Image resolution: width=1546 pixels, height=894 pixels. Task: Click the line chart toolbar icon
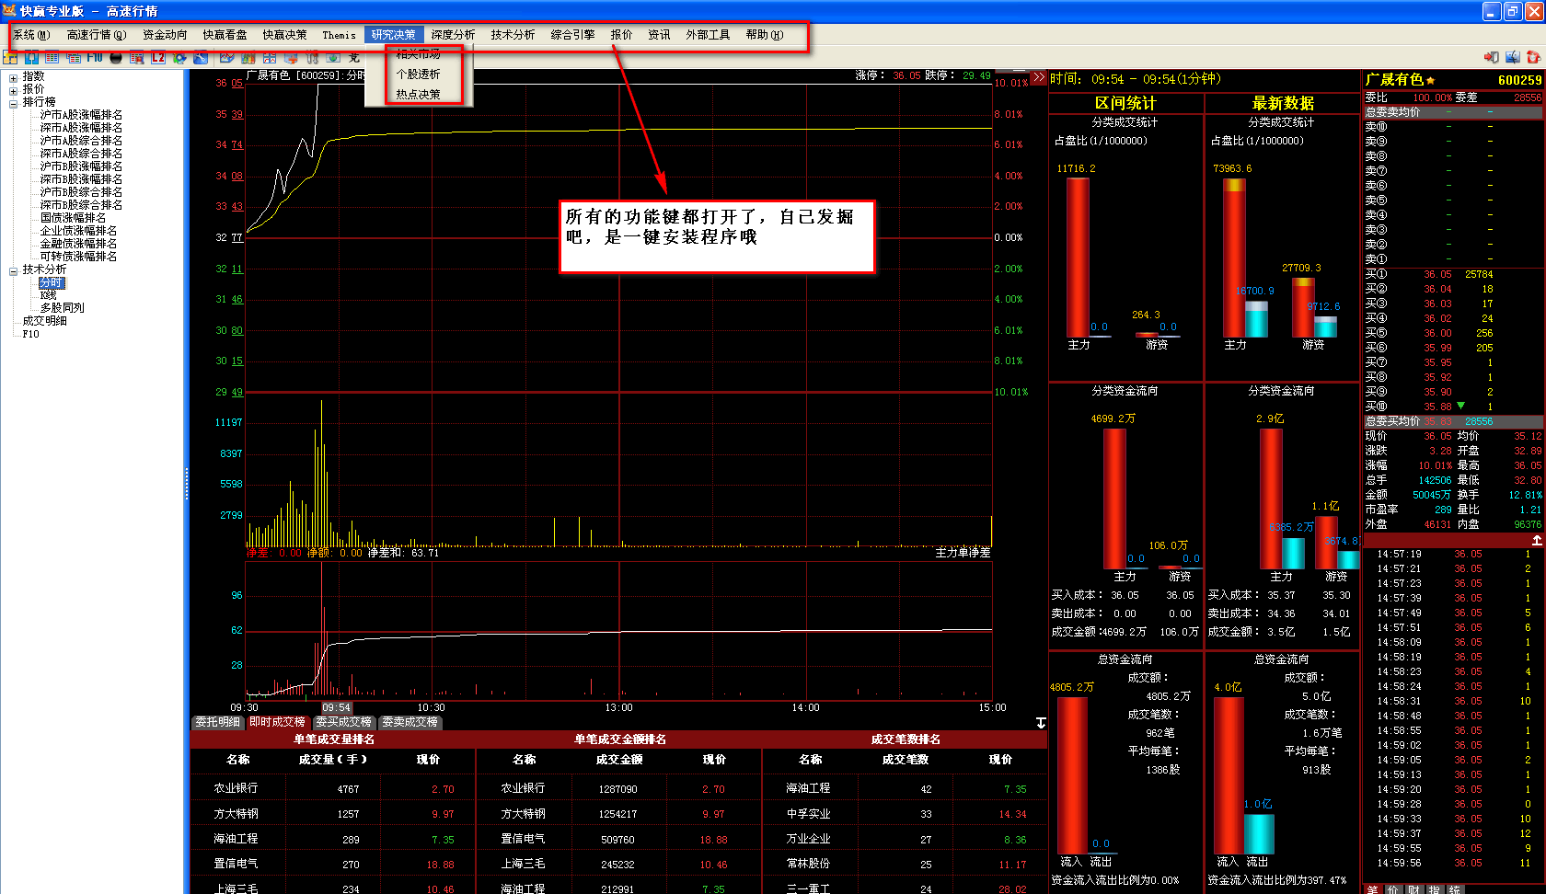click(x=227, y=57)
